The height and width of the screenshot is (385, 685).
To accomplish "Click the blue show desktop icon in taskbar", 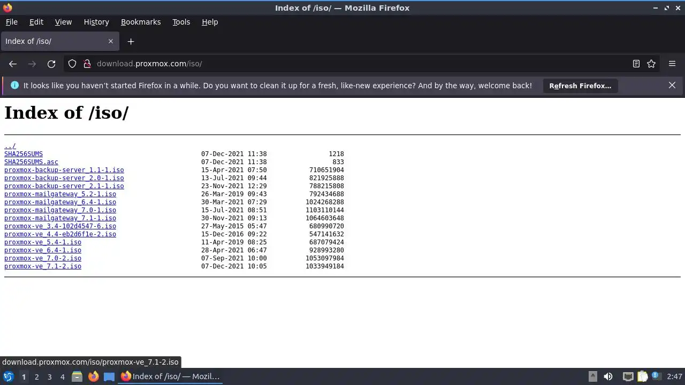I will [109, 376].
